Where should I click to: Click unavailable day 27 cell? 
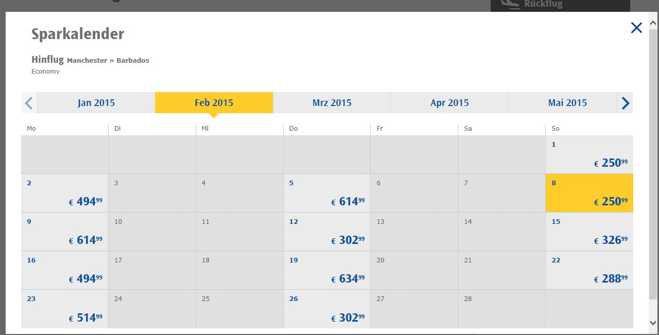pyautogui.click(x=414, y=309)
